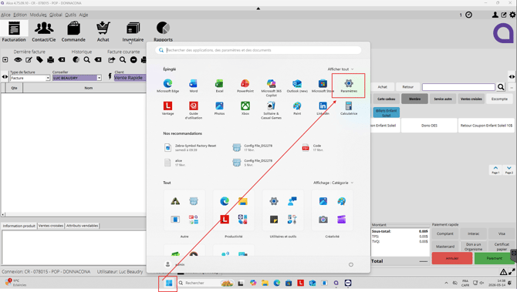Open the Modules menu

click(x=39, y=15)
